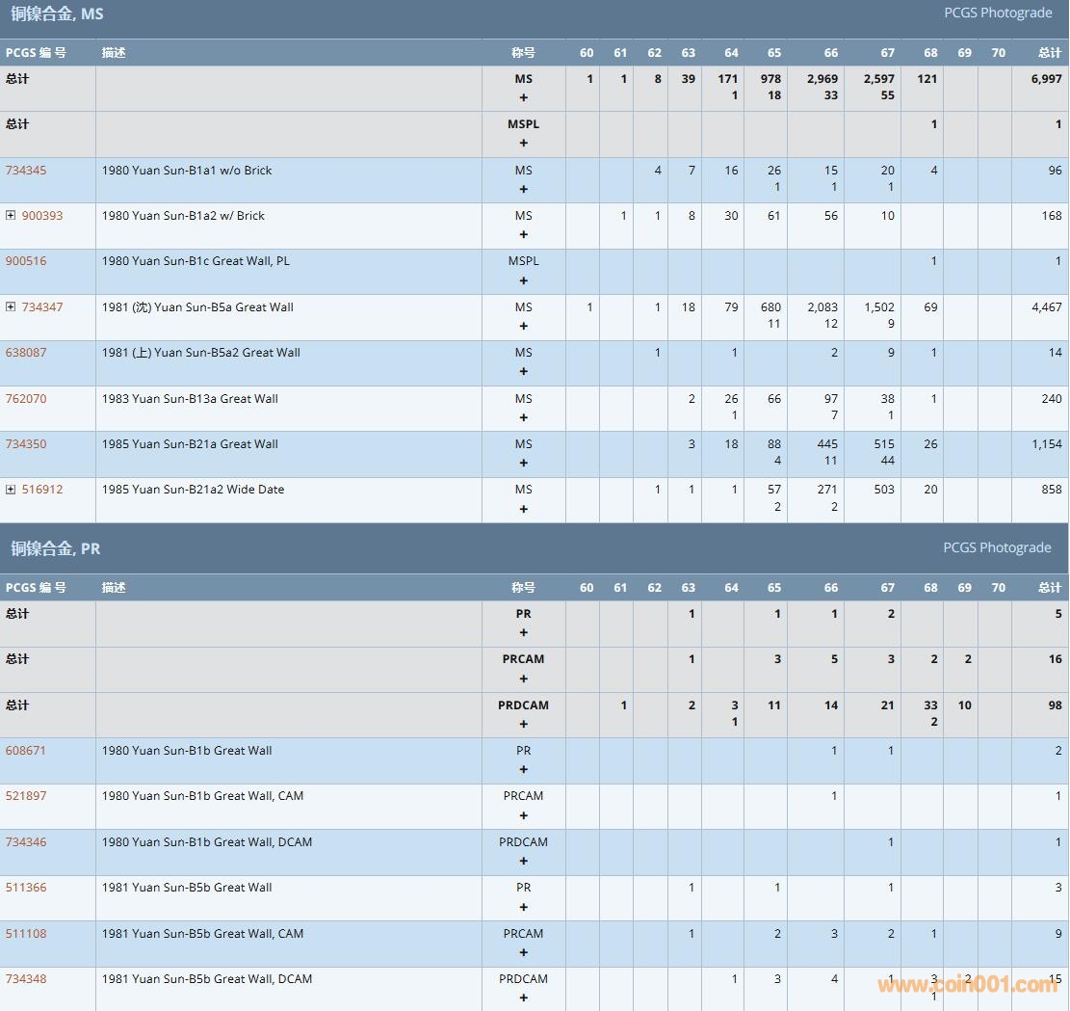Open the 762070 coin entry
Screen dimensions: 1070x1011
click(26, 399)
